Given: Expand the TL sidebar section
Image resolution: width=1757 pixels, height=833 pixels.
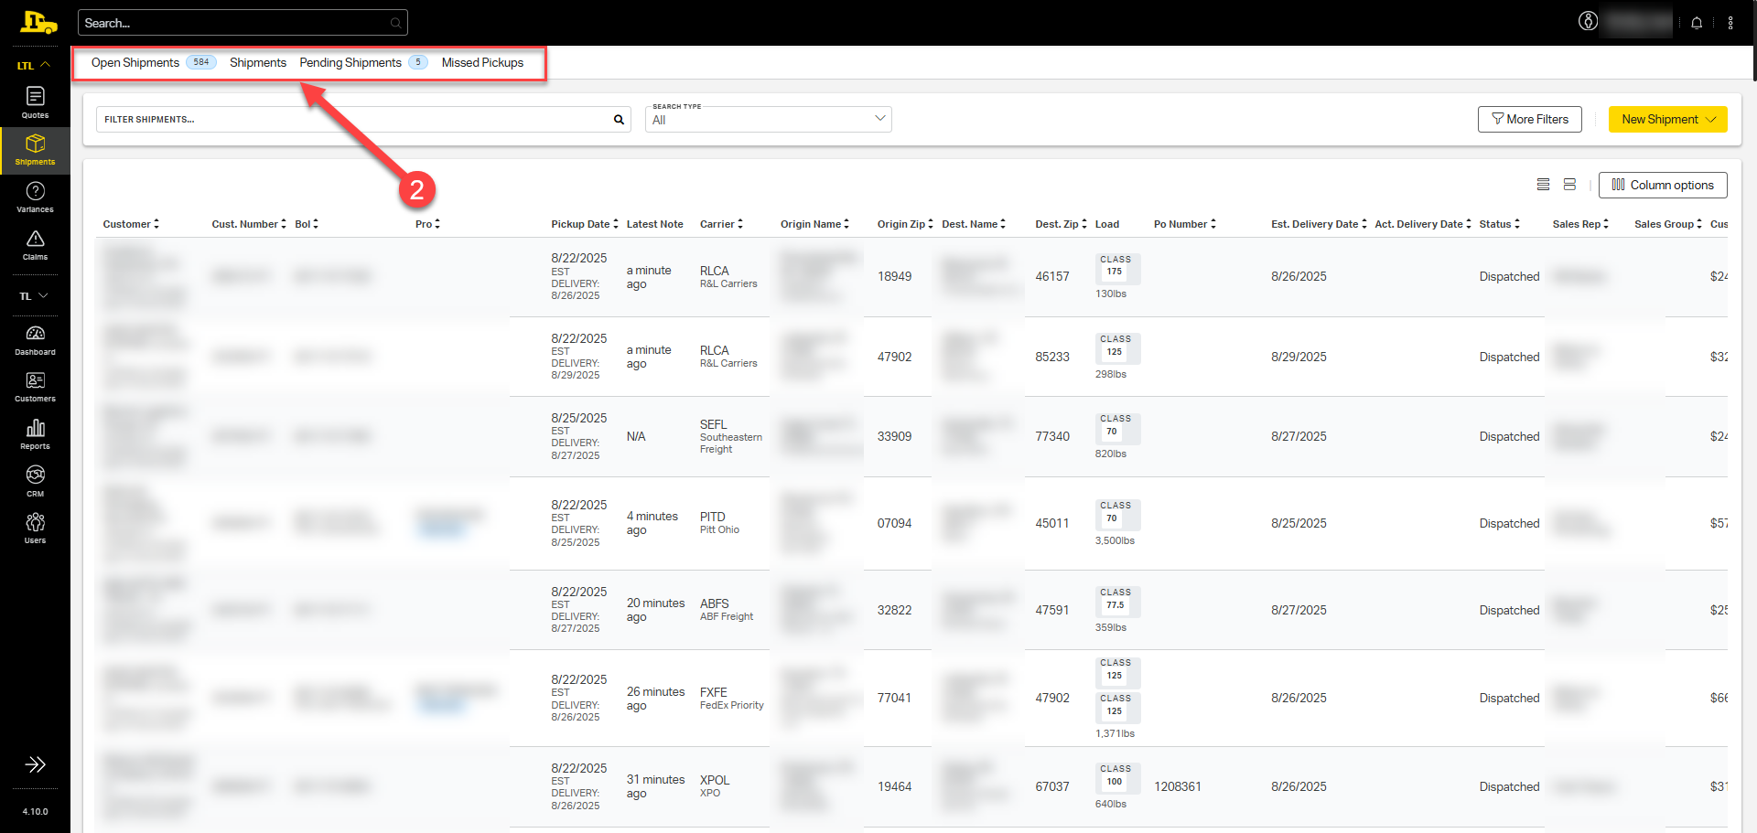Looking at the screenshot, I should pyautogui.click(x=34, y=296).
